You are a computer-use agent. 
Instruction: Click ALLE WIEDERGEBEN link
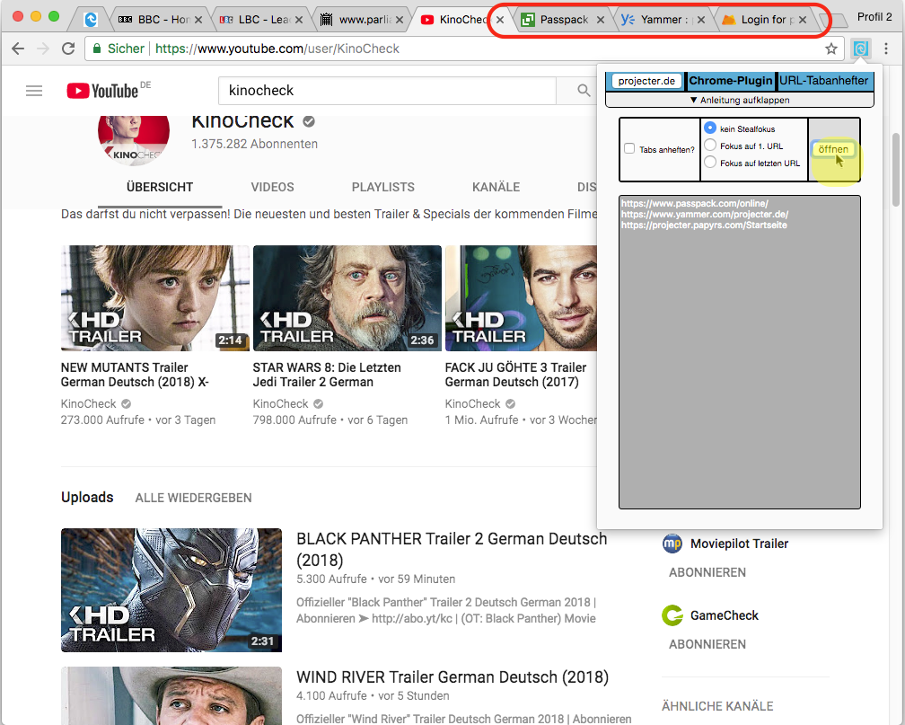pos(193,498)
